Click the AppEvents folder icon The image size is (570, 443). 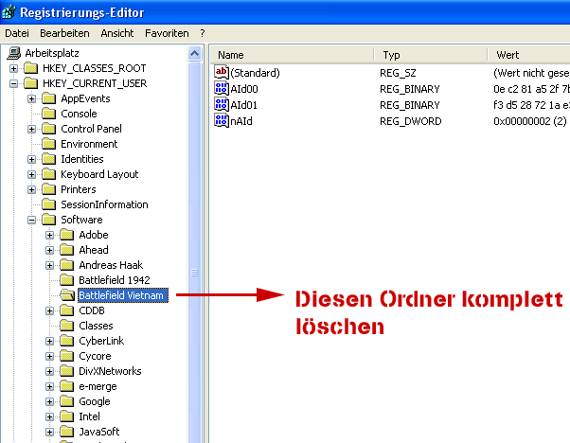(x=48, y=98)
